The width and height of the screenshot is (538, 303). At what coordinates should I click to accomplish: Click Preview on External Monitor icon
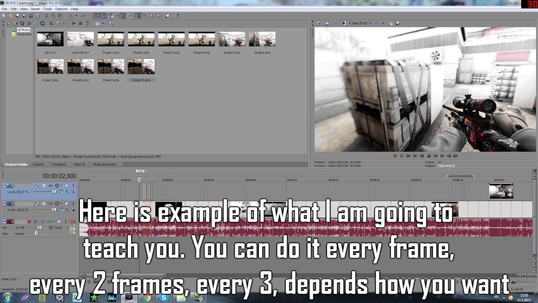(327, 23)
